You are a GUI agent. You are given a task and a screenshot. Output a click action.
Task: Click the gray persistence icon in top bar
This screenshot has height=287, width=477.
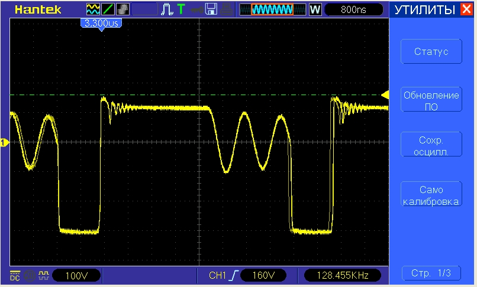123,9
